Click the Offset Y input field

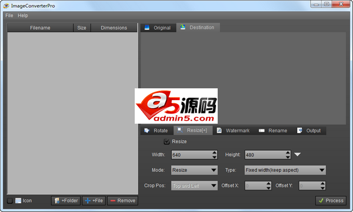click(x=309, y=185)
